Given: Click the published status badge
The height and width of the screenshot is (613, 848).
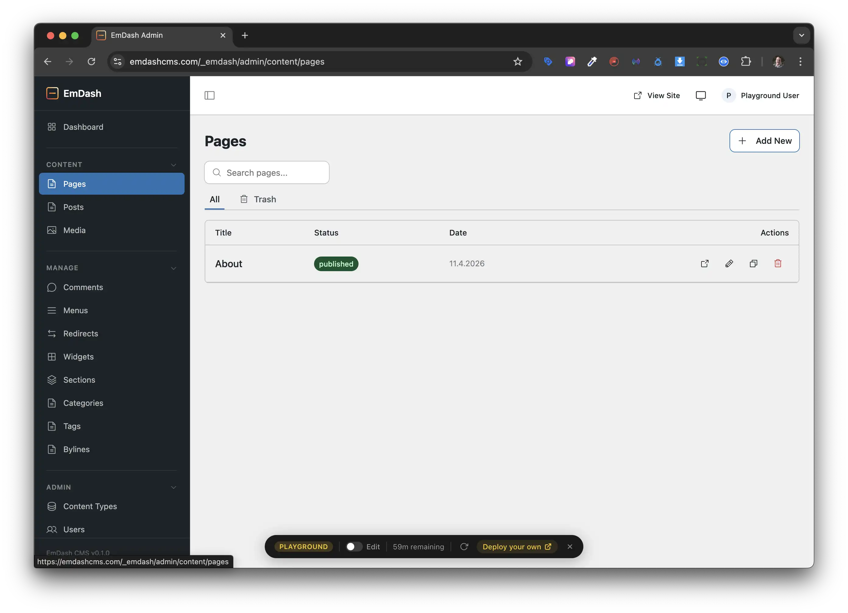Looking at the screenshot, I should [x=336, y=264].
